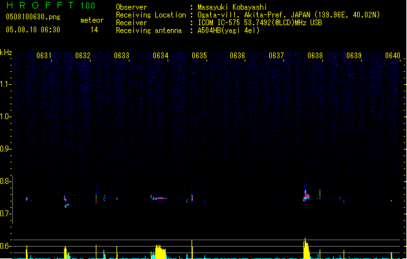The height and width of the screenshot is (259, 407).
Task: Click the 0640 time axis label
Action: click(393, 55)
